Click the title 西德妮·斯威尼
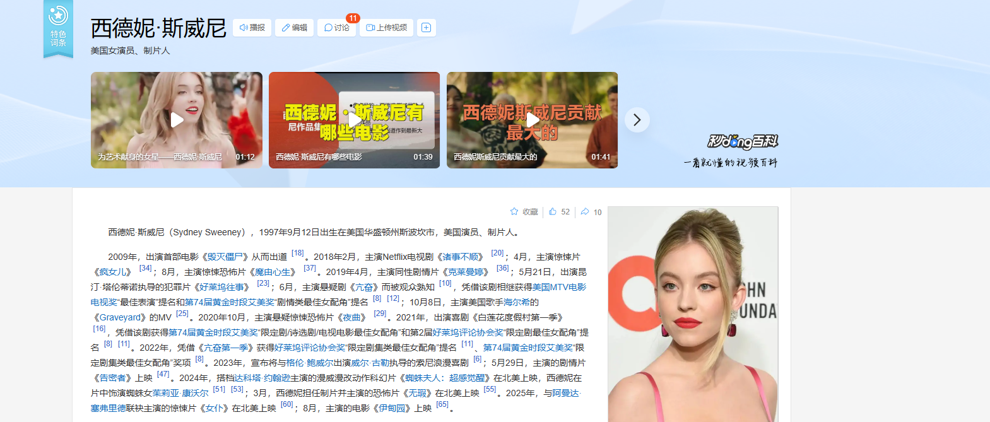 pos(158,28)
